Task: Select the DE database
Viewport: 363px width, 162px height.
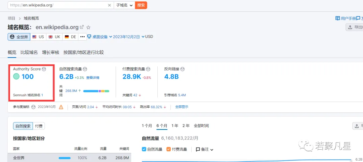Action: tap(70, 37)
